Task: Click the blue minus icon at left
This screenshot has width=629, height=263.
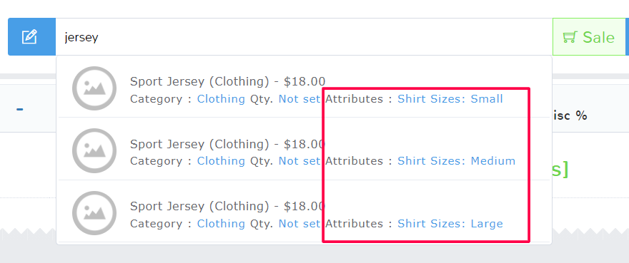Action: [20, 109]
